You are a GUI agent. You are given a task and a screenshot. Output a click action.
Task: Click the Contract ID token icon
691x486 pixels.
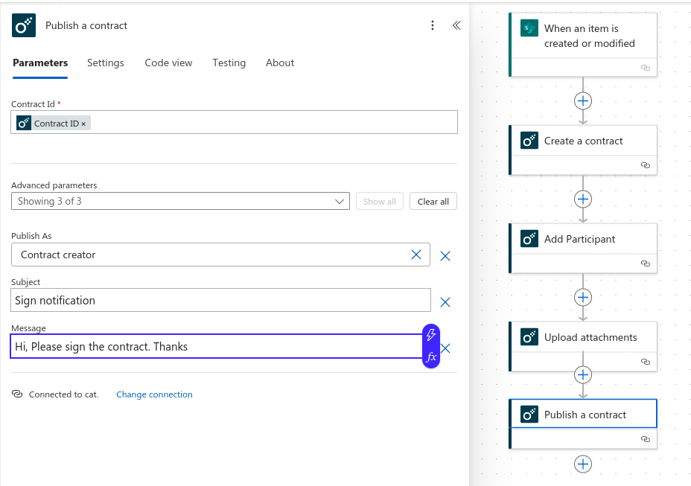coord(24,123)
